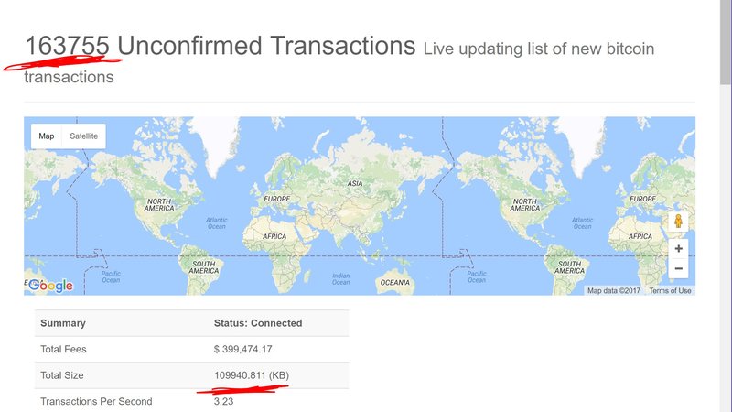Image resolution: width=732 pixels, height=412 pixels.
Task: Zoom out with the minus button
Action: tap(678, 269)
